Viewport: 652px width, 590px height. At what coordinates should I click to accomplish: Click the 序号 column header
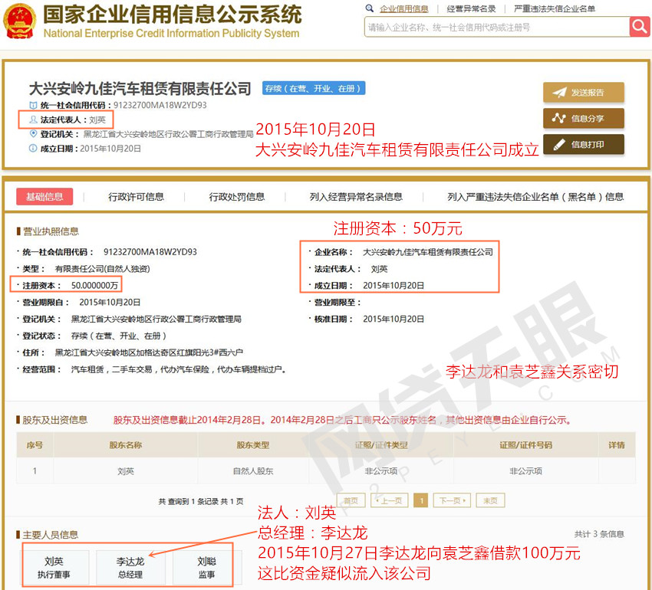tap(35, 445)
